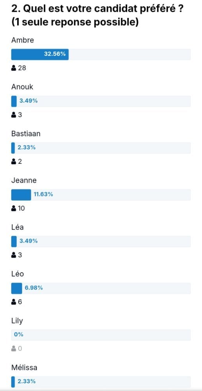Select the Bastiaan candidate label
Image resolution: width=202 pixels, height=391 pixels.
[x=26, y=134]
